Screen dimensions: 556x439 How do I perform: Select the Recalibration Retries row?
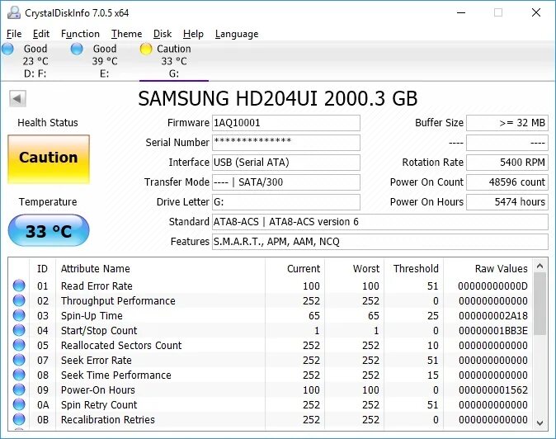pos(271,420)
